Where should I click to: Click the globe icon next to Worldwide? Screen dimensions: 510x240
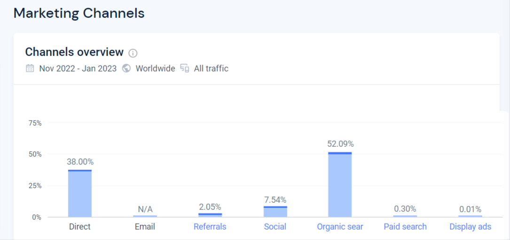[x=126, y=69]
